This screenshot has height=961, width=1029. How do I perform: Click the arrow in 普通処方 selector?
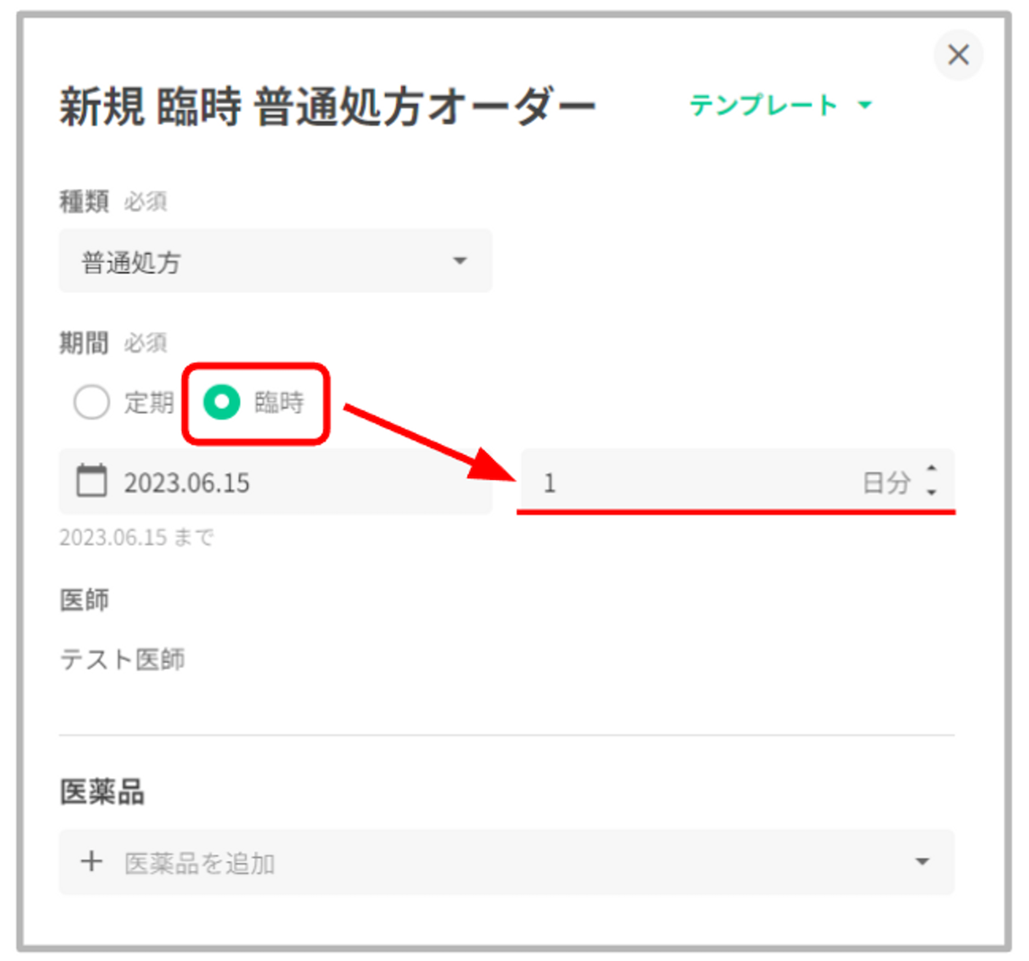pos(459,260)
